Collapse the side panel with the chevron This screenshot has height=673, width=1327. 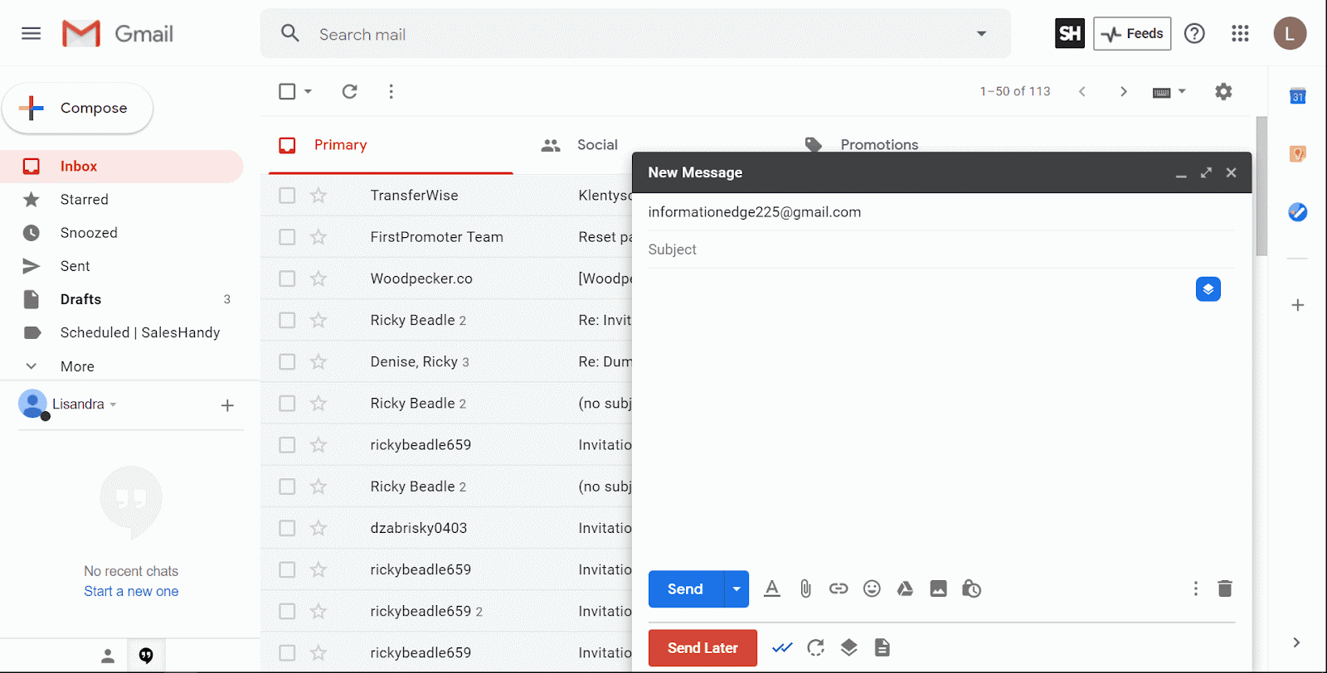pos(1296,642)
